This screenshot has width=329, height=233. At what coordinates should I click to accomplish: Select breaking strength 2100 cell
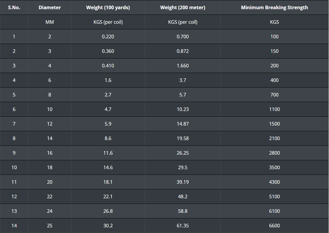[275, 138]
